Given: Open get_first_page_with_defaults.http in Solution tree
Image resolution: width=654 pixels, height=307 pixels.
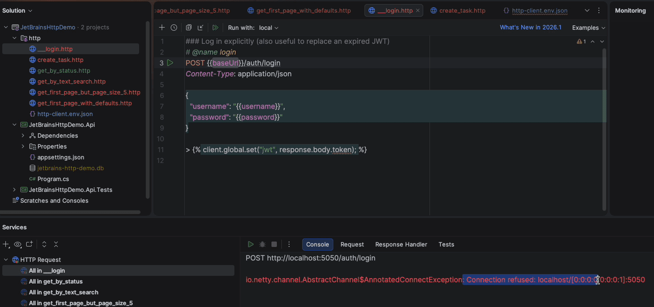Looking at the screenshot, I should click(x=84, y=103).
